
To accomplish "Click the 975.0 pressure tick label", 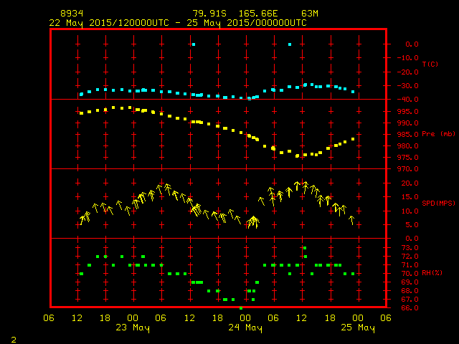I will (x=408, y=158).
